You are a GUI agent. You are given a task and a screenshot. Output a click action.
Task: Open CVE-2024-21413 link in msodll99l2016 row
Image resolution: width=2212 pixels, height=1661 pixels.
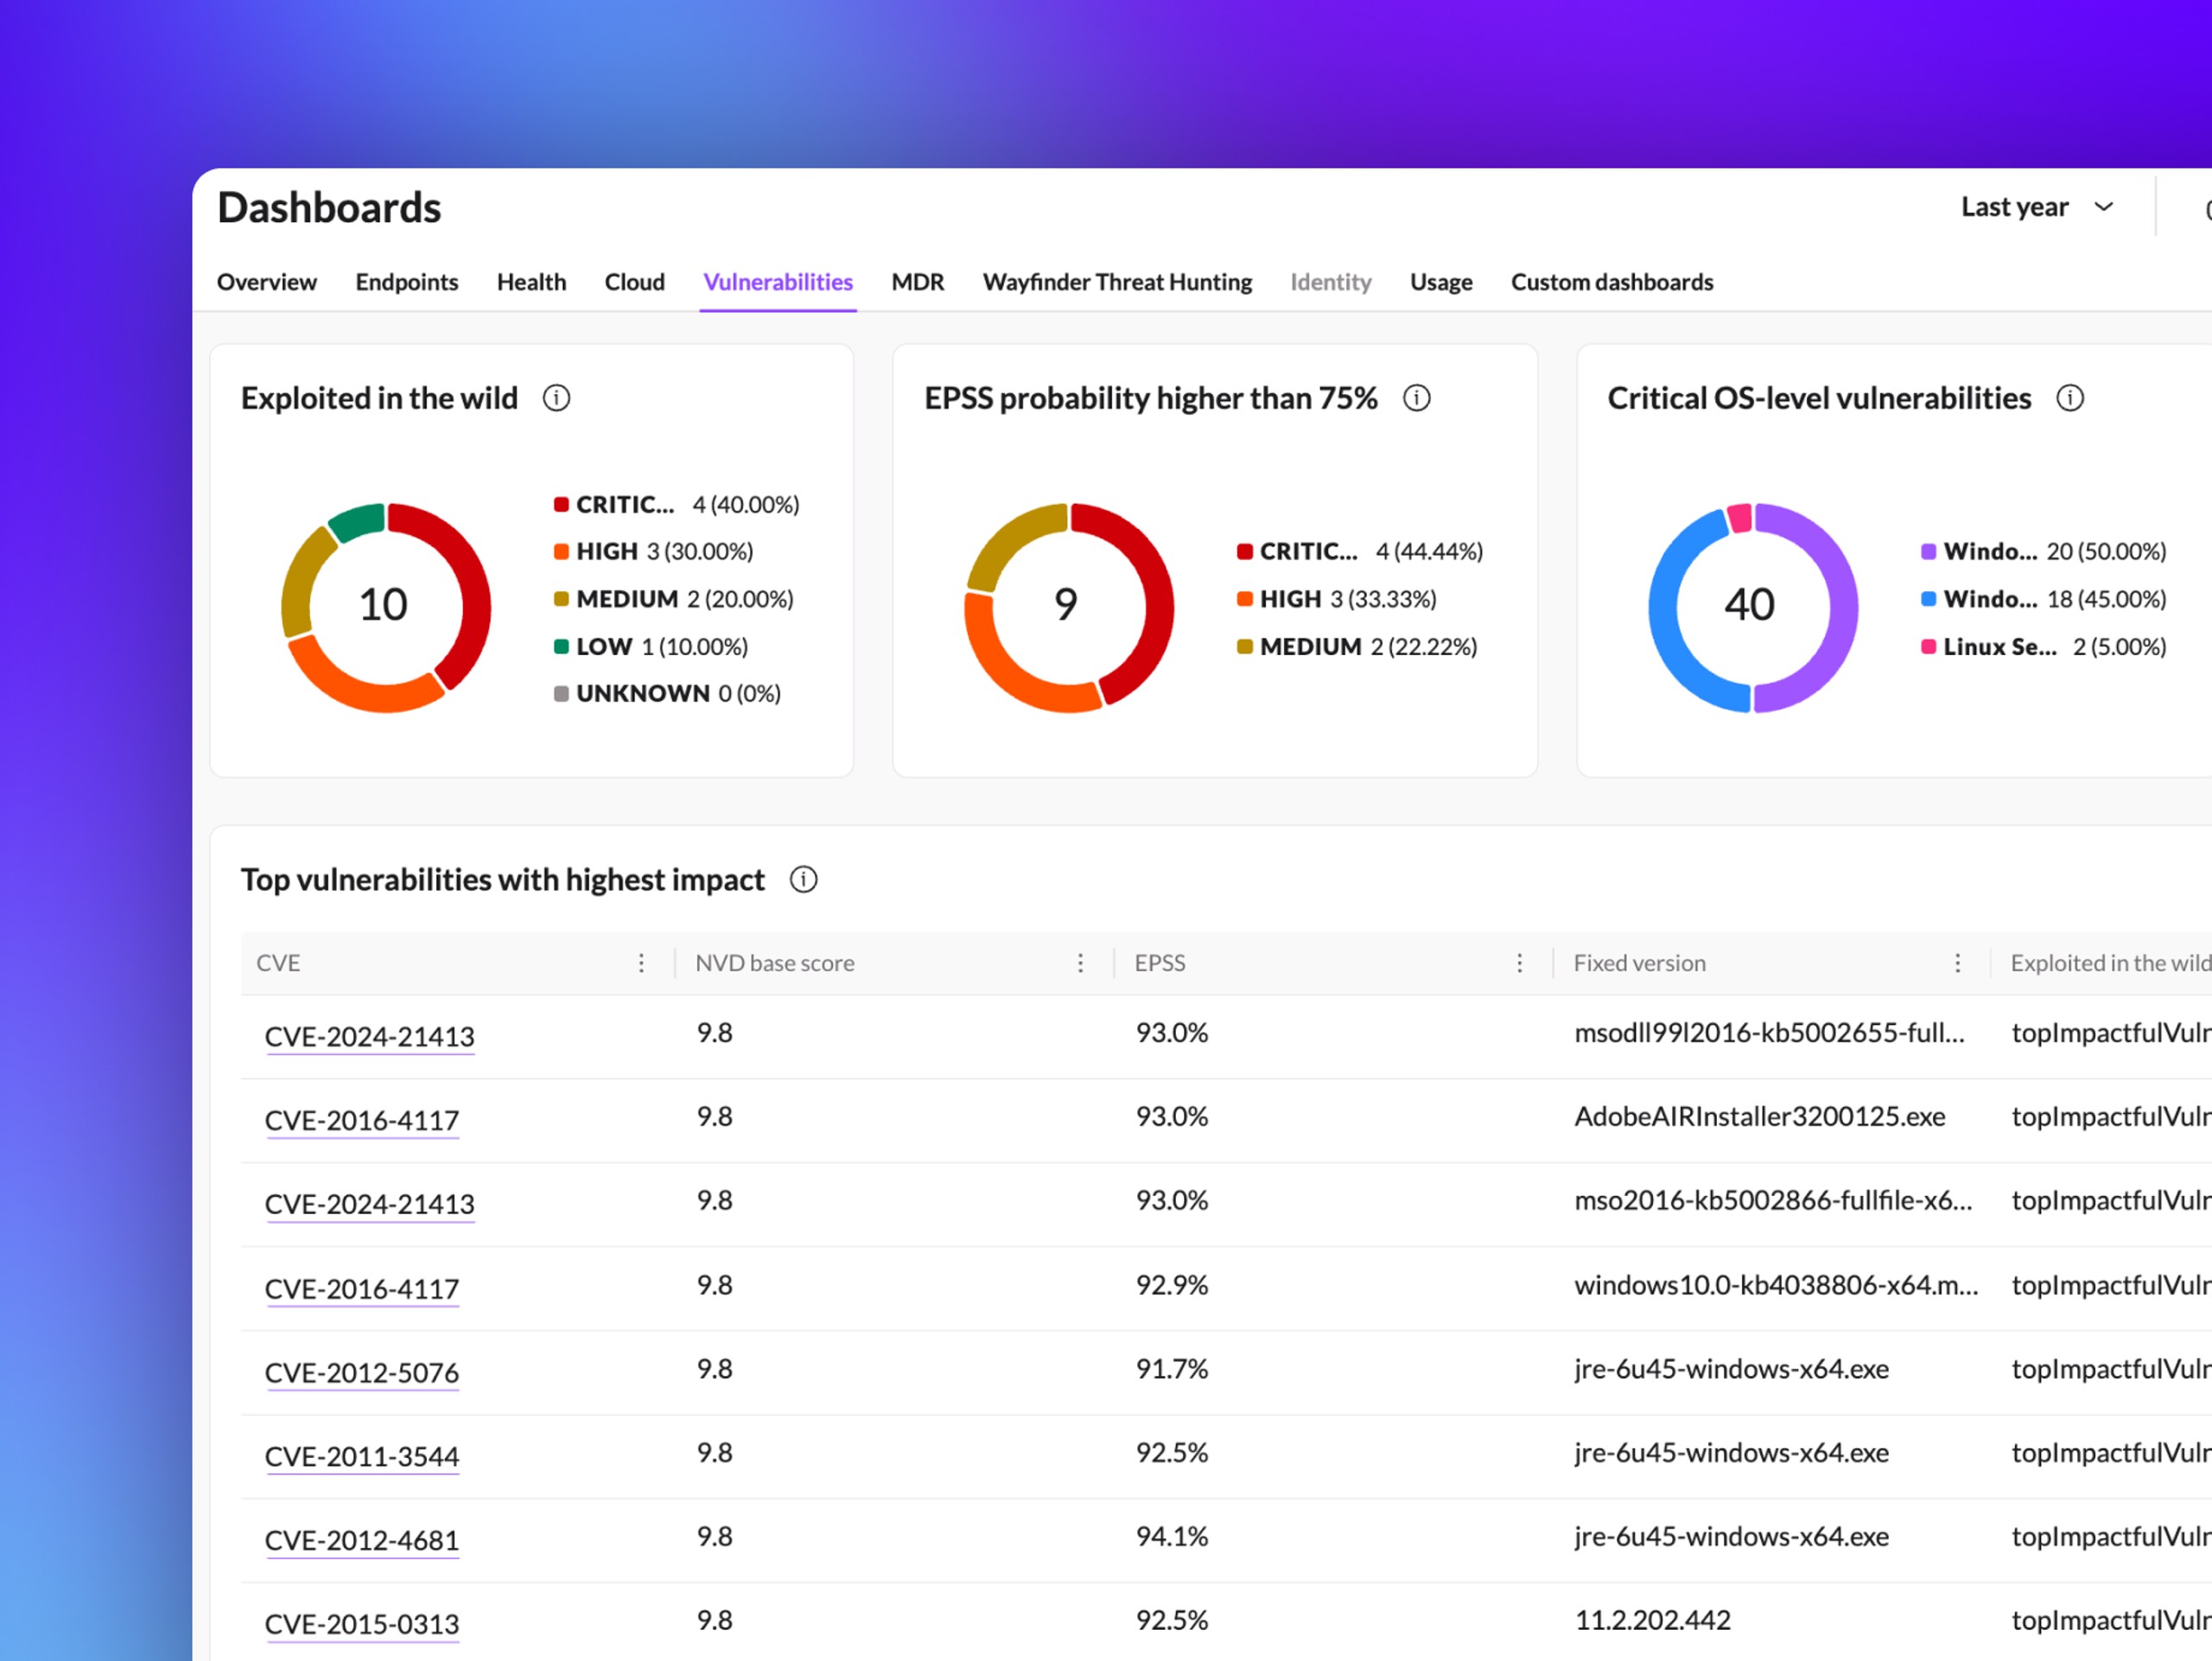[x=369, y=1037]
